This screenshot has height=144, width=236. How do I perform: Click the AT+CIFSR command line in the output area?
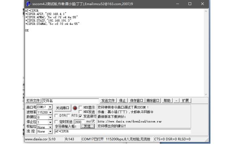[32, 11]
